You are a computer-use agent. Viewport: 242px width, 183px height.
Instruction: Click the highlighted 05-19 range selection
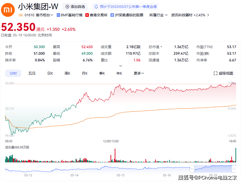tap(213, 168)
